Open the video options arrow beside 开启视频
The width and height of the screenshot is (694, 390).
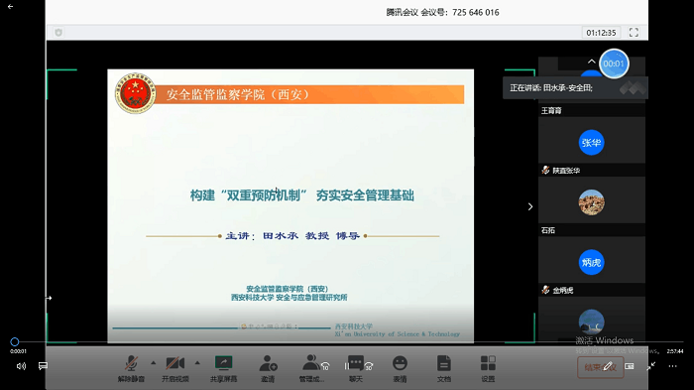pos(197,363)
